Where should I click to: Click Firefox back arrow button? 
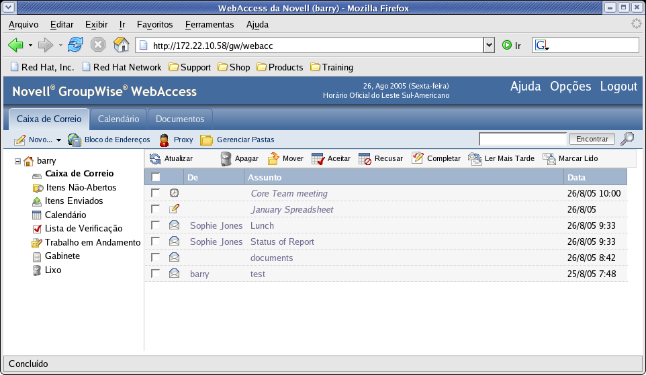15,45
